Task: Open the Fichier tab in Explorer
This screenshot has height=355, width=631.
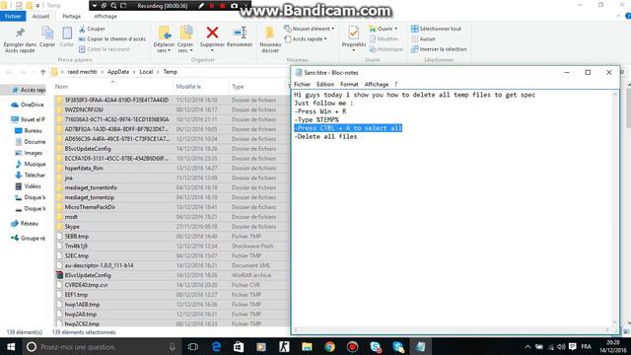Action: [13, 16]
